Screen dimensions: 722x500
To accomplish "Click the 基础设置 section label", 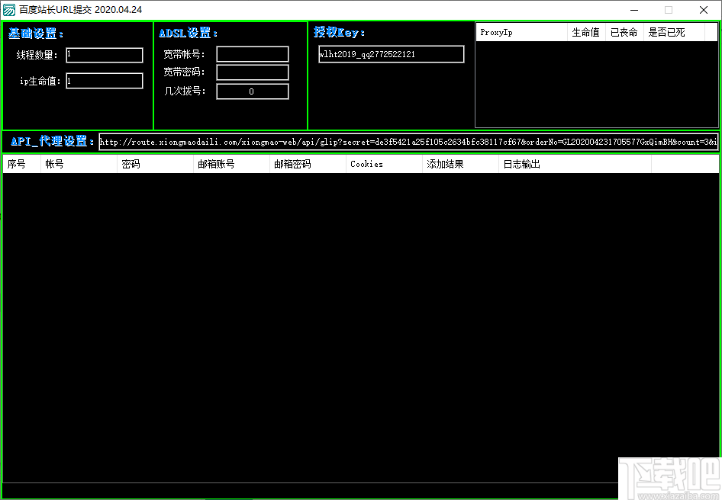I will 36,33.
